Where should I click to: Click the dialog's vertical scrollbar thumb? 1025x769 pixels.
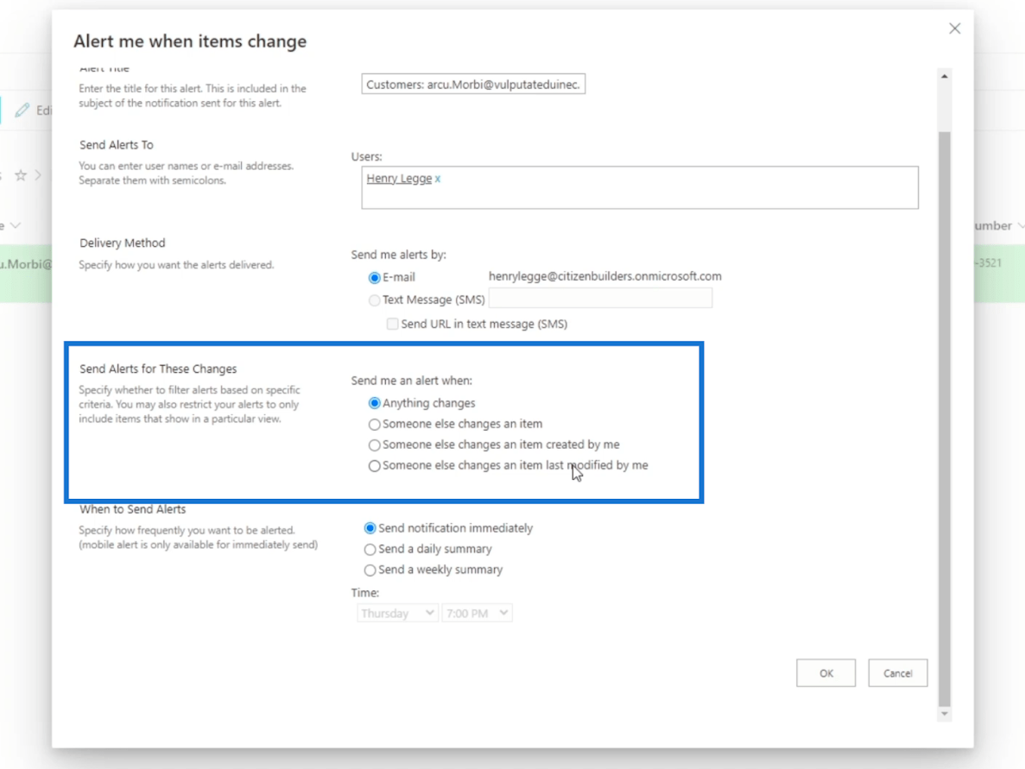945,418
